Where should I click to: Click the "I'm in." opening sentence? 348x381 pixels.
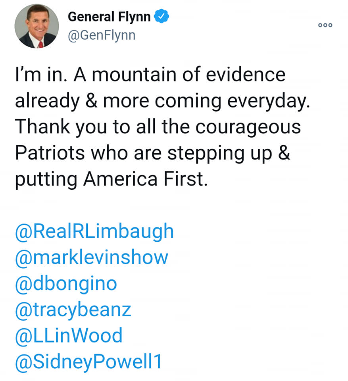click(x=40, y=75)
